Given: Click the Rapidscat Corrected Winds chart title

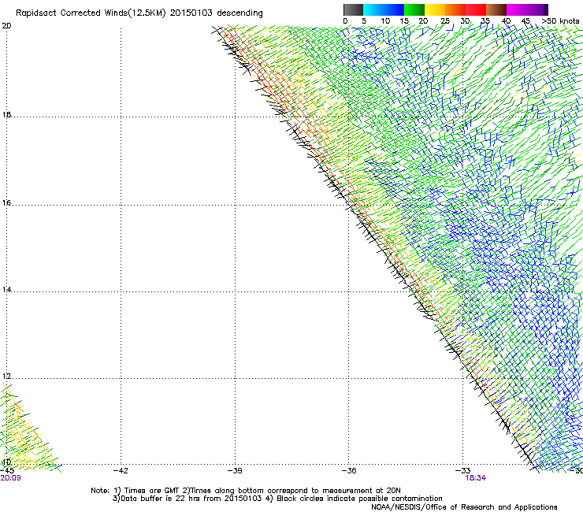Looking at the screenshot, I should tap(139, 13).
